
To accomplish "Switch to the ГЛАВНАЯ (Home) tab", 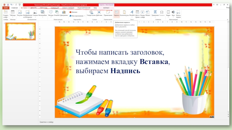I will (14, 8).
